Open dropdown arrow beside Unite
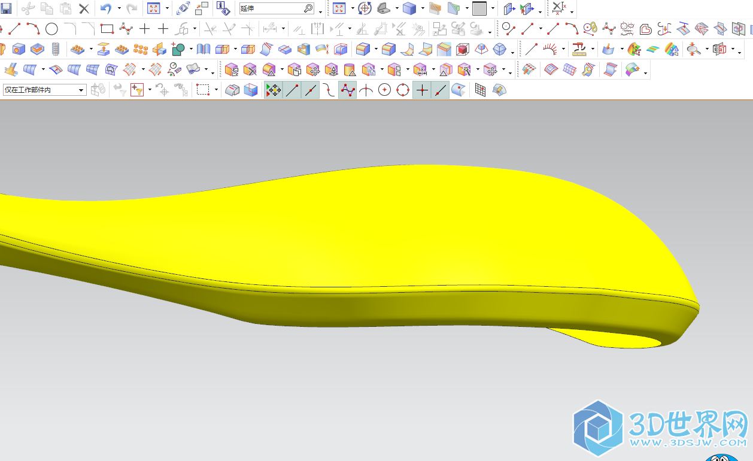Screen dimensions: 753x461 coord(191,49)
